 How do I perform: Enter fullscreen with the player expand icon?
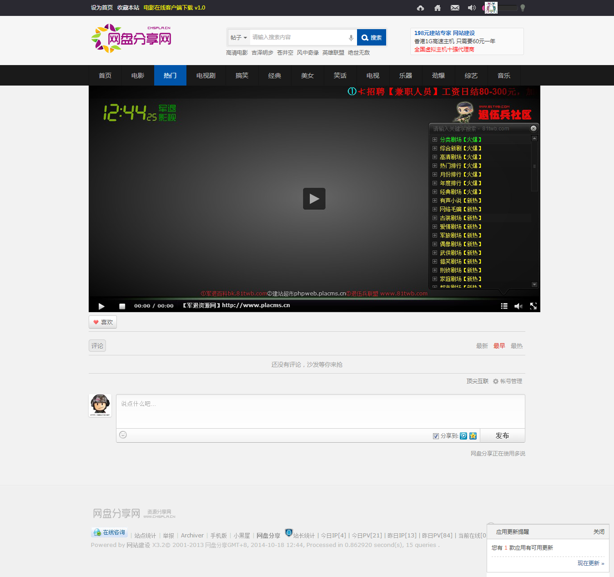533,306
